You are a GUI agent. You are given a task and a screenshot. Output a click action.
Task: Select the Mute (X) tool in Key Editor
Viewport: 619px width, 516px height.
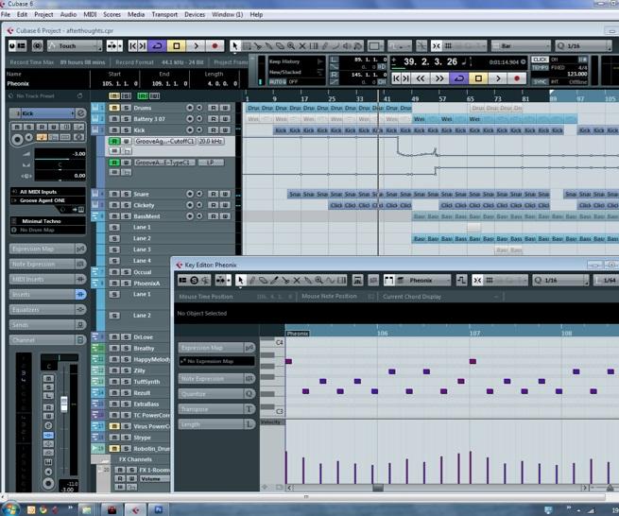click(x=297, y=281)
